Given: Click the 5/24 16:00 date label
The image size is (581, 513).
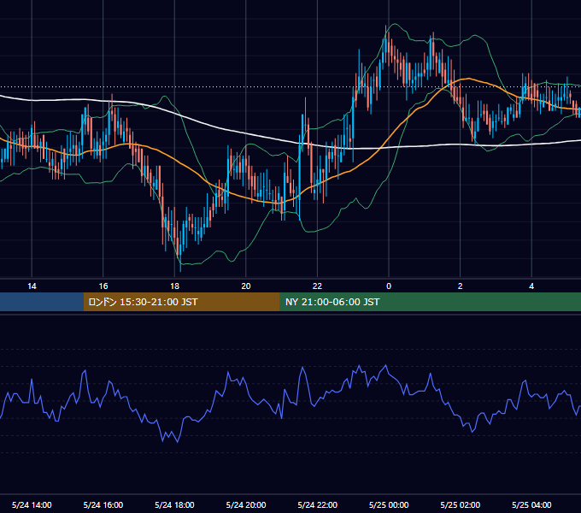Looking at the screenshot, I should click(103, 504).
